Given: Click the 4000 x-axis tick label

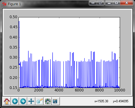Looking at the screenshot, I should 59,90.
